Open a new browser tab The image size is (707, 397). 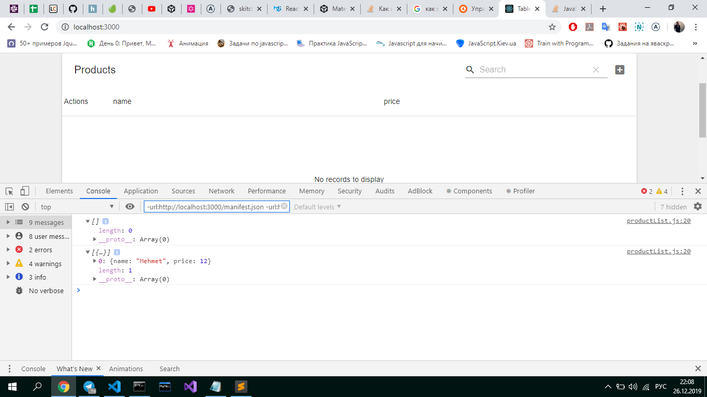[602, 9]
